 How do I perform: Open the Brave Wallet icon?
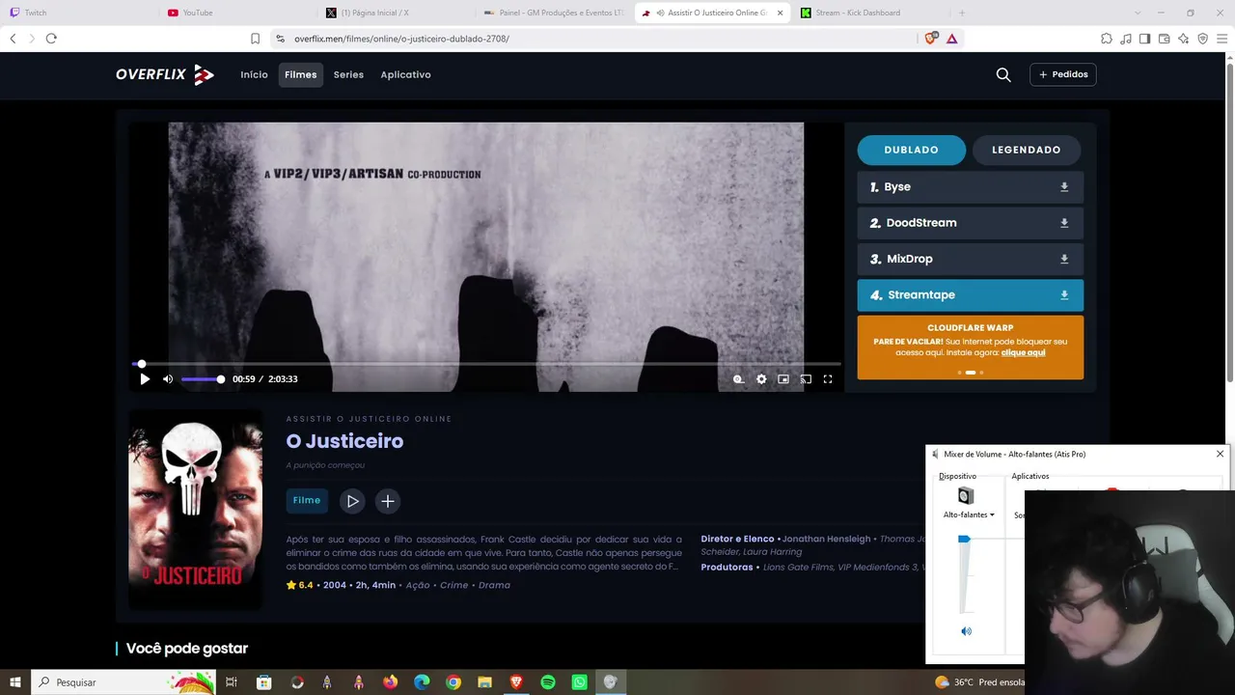(1164, 39)
